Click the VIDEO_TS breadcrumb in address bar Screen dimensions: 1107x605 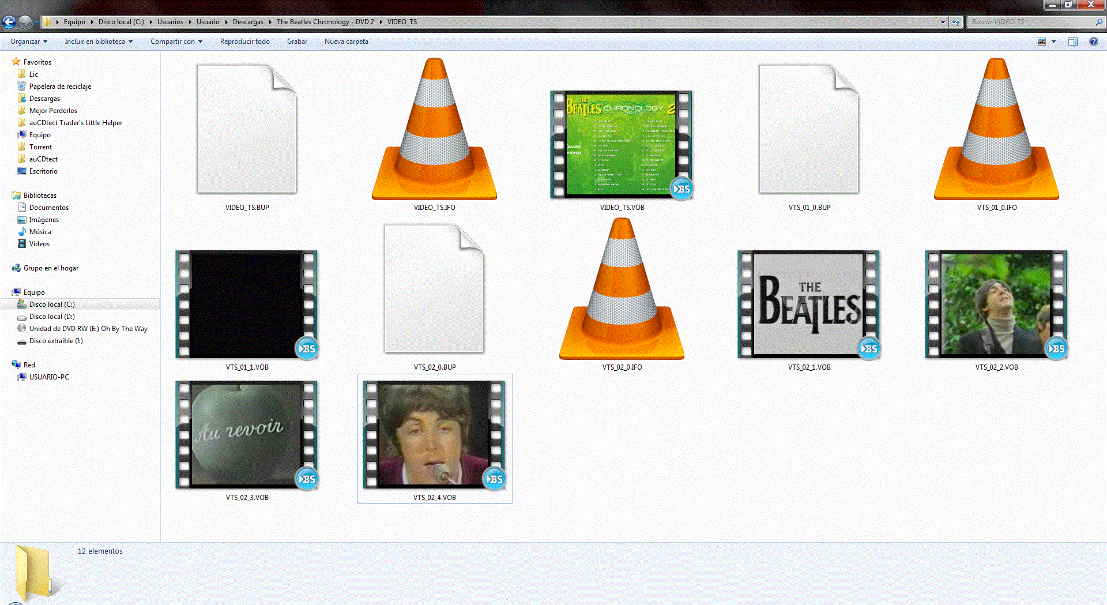tap(402, 22)
